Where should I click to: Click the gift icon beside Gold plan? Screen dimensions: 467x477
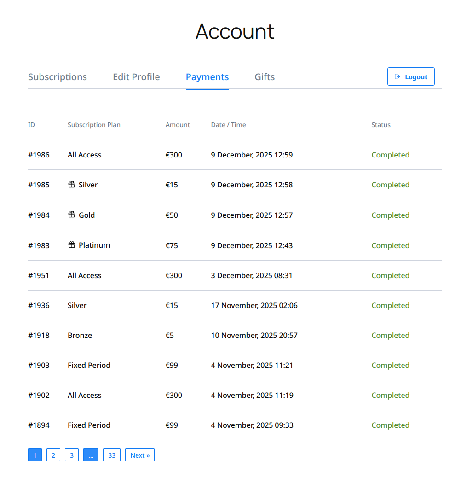[x=71, y=215]
